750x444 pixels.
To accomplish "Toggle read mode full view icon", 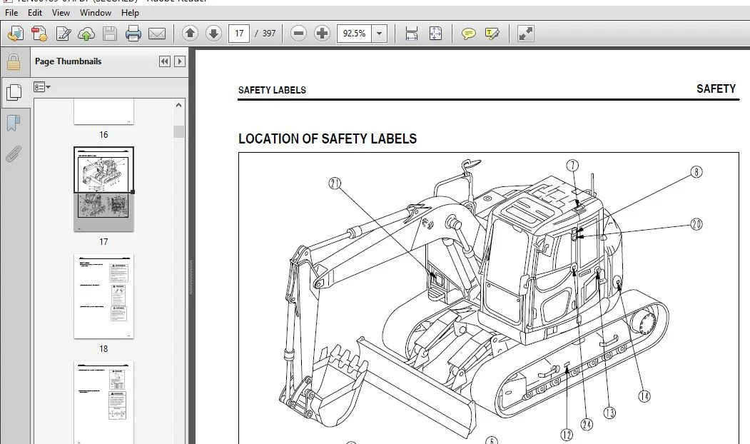I will pos(526,34).
